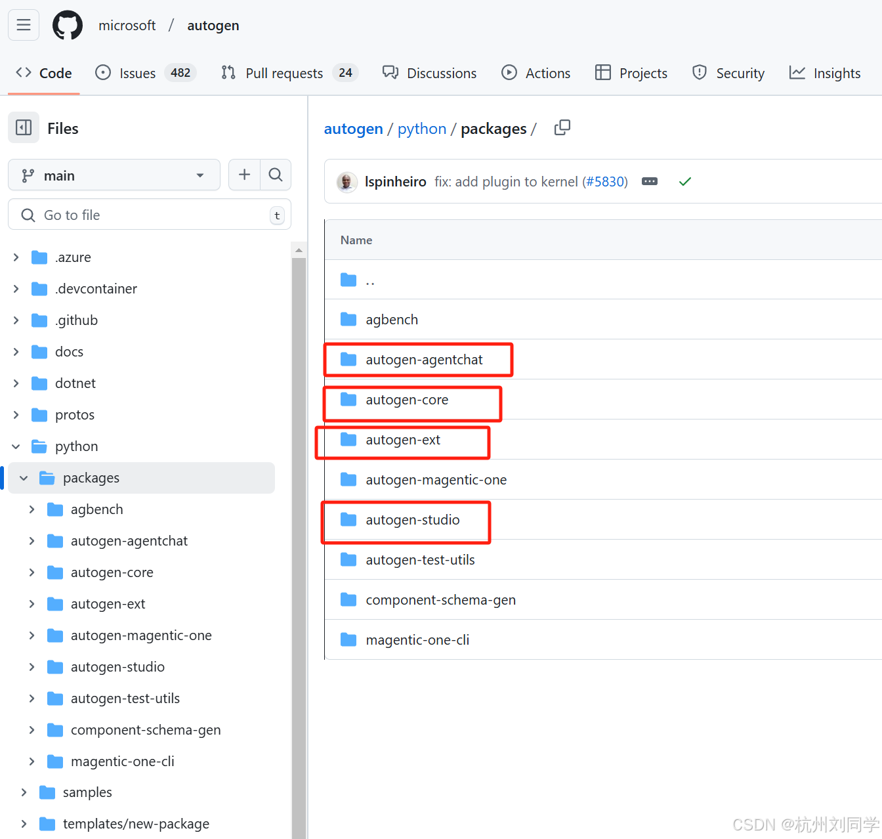The height and width of the screenshot is (839, 882).
Task: Click the search magnifier beside plus button
Action: point(276,175)
